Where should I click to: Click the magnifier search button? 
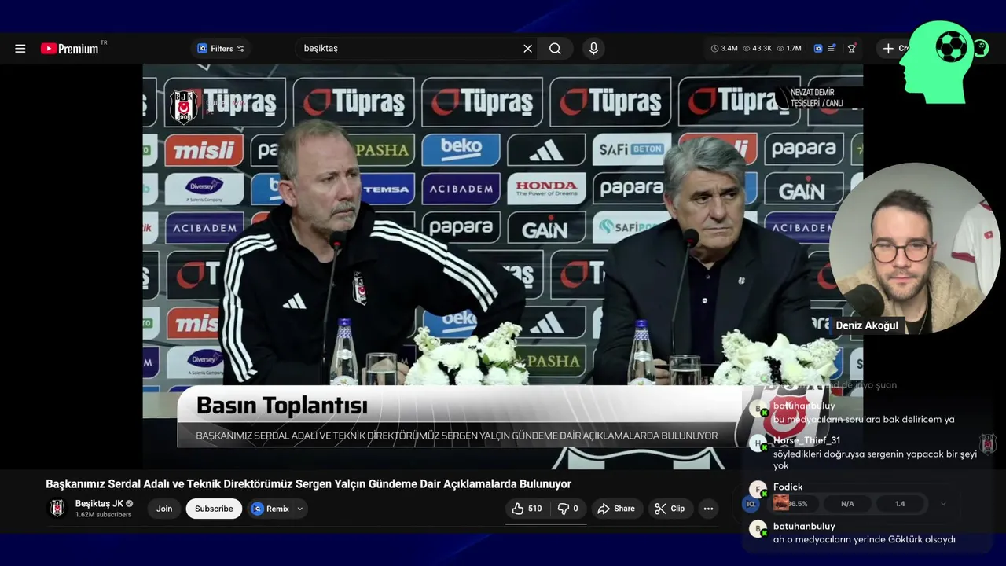coord(555,49)
